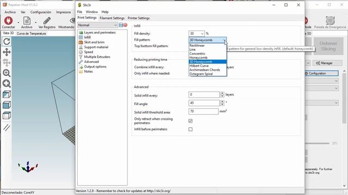Switch to Print Settings tab
The width and height of the screenshot is (348, 195).
87,18
